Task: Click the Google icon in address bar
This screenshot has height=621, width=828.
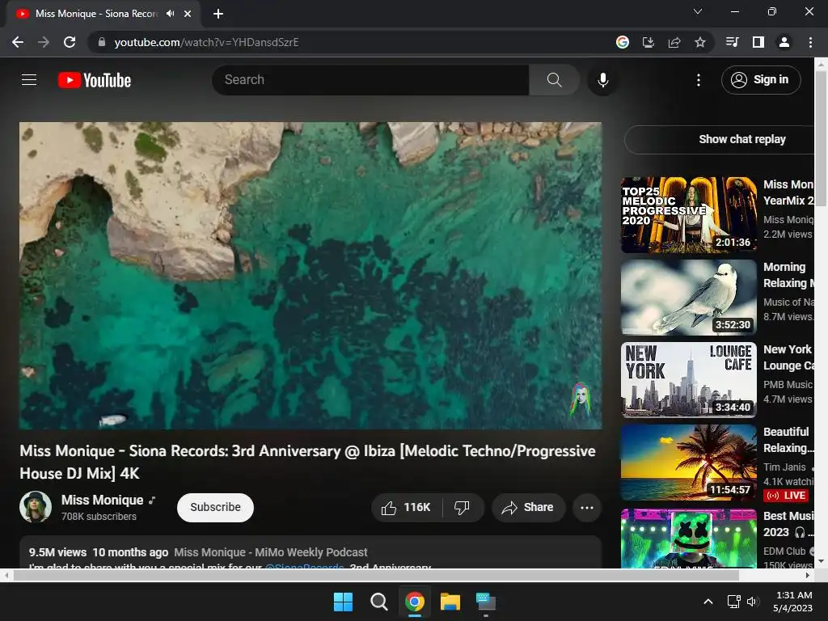Action: (623, 42)
